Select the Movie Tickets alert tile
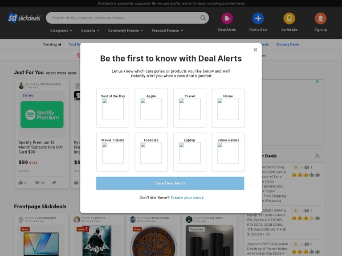Screen dimensions: 342x256 (113, 152)
